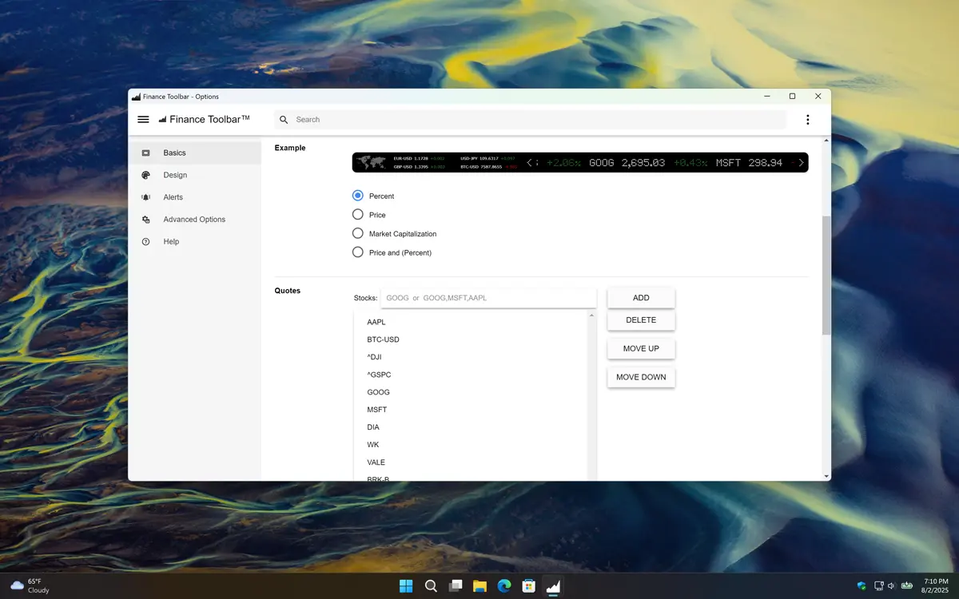Click the page scroll down arrow

click(826, 476)
